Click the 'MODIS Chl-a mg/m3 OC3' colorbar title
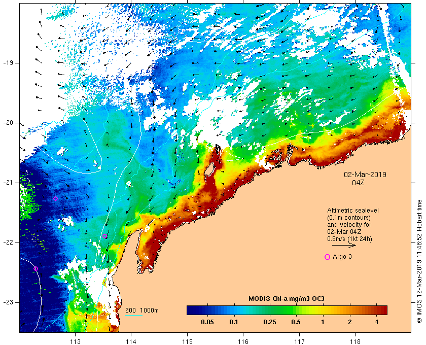The height and width of the screenshot is (345, 426). (287, 299)
